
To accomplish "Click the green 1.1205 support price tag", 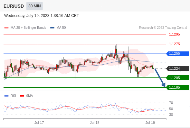I will coord(177,78).
